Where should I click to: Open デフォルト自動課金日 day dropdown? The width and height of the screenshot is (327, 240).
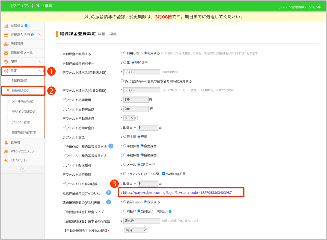[129, 118]
